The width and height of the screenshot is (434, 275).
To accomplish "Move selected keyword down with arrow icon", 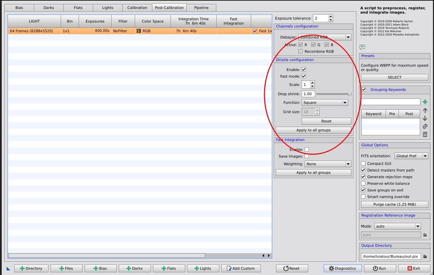I will [425, 118].
